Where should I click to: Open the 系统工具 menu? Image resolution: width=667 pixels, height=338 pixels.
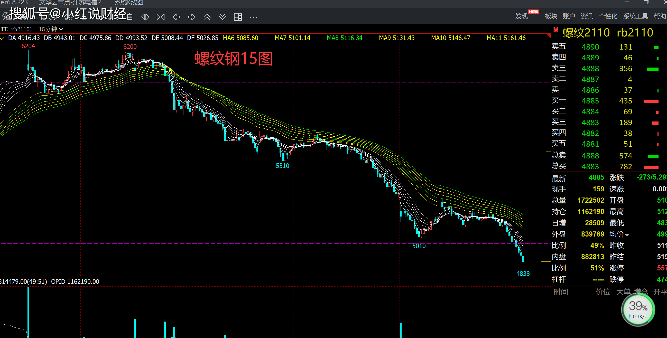pos(635,16)
